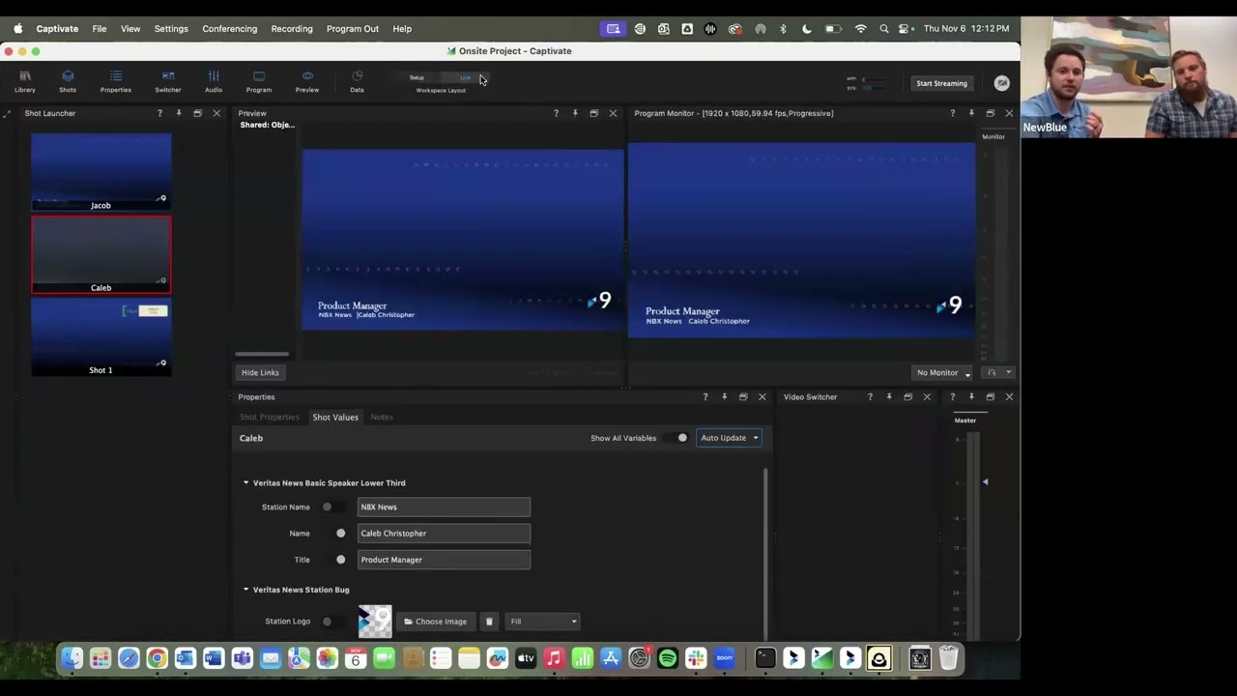This screenshot has height=696, width=1237.
Task: Click the Master audio level marker
Action: tap(985, 481)
